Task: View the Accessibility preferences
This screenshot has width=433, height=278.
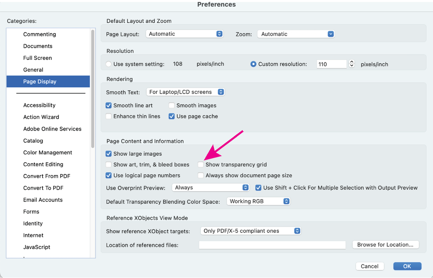Action: point(39,105)
